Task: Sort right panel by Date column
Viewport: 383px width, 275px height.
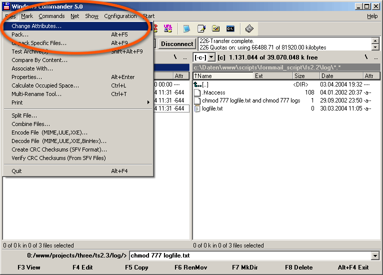Action: tap(341, 76)
